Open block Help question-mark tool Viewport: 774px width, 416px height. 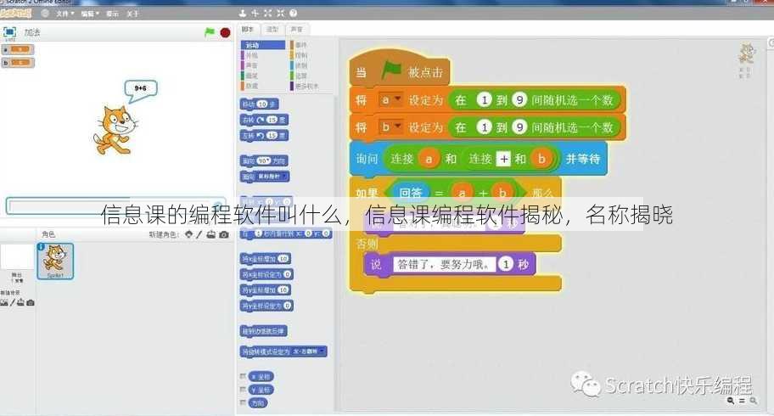tap(293, 14)
